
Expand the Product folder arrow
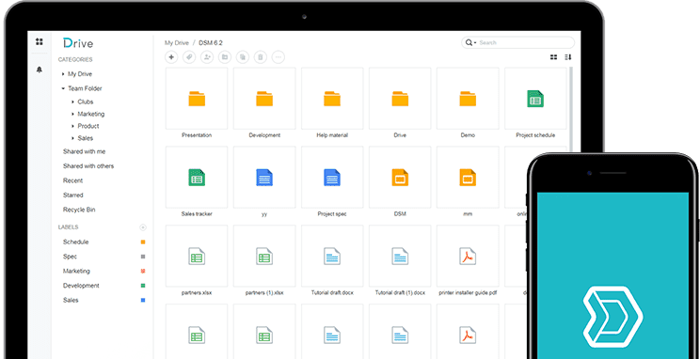point(72,126)
